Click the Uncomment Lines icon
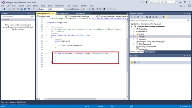Screen dimensions: 192x108 click(x=100, y=9)
